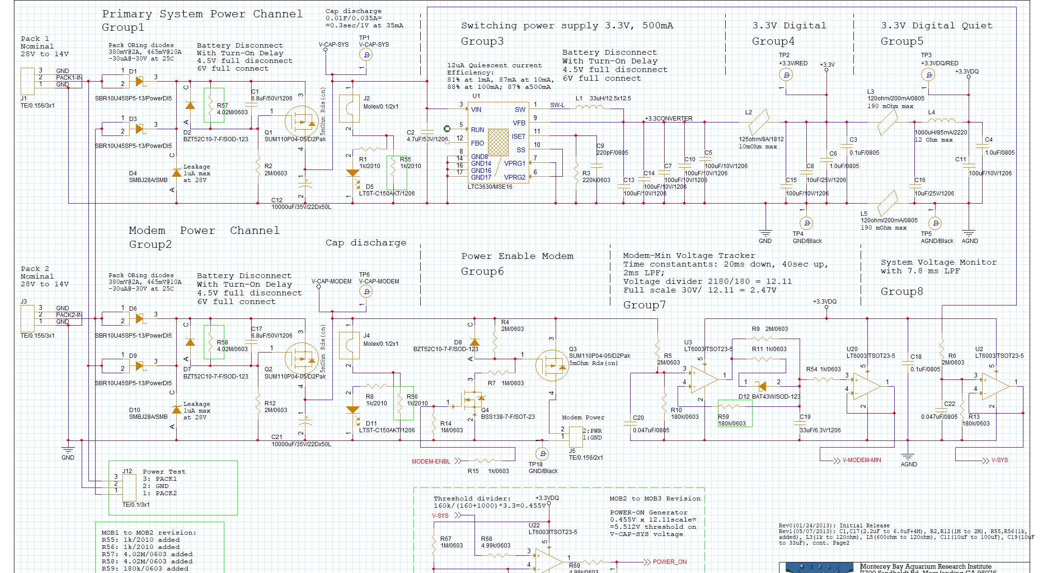This screenshot has width=1058, height=573.
Task: Click 'Monterey Bay Aquarium Research Institute' title text
Action: click(x=925, y=567)
